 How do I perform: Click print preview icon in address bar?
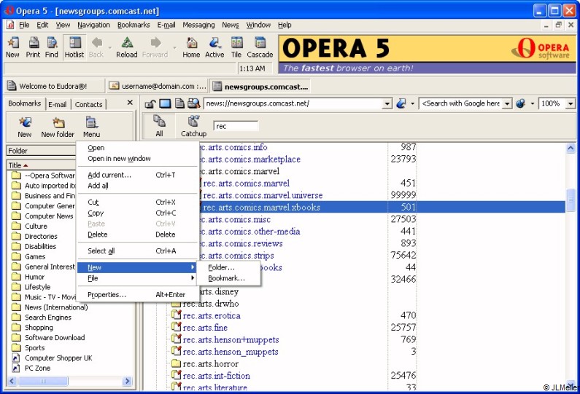coord(194,103)
